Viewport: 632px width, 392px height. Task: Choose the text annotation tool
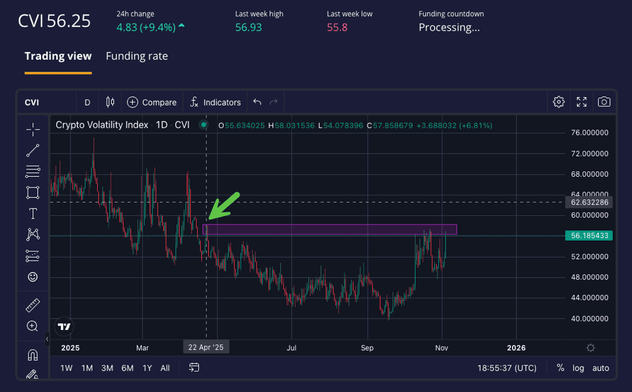click(33, 213)
